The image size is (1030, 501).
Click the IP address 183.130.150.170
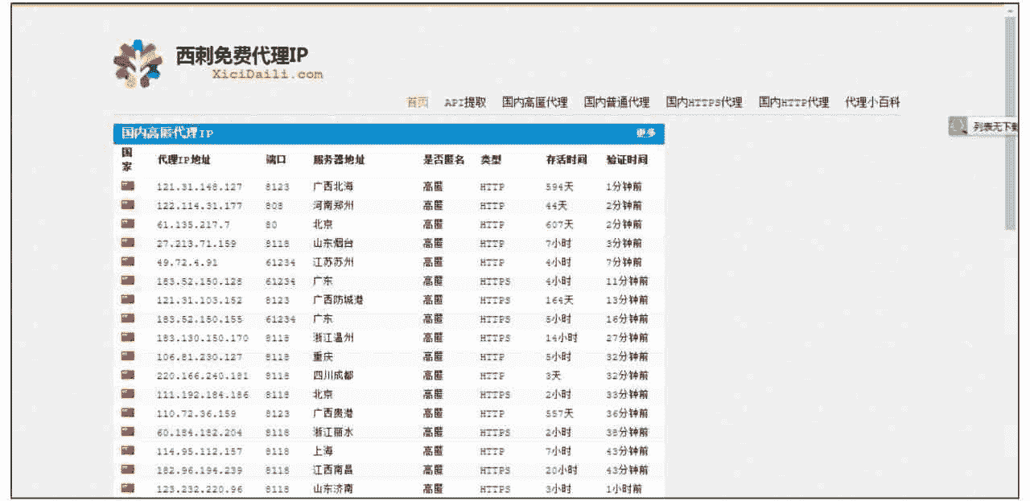tap(203, 338)
